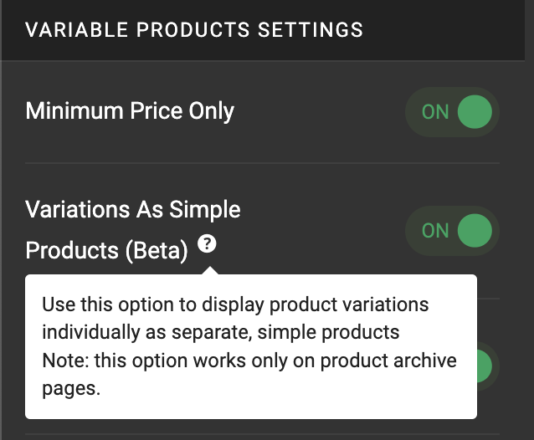Click the ON text in Minimum Price toggle

click(435, 112)
